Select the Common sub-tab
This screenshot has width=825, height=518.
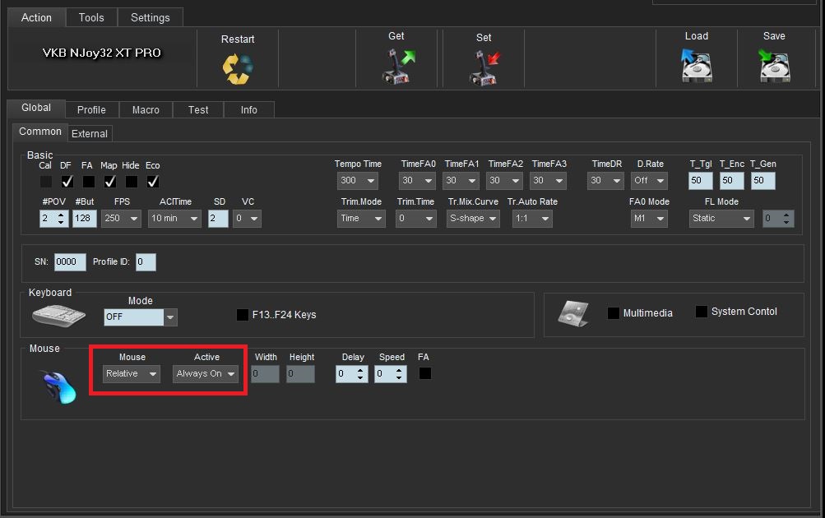(40, 132)
